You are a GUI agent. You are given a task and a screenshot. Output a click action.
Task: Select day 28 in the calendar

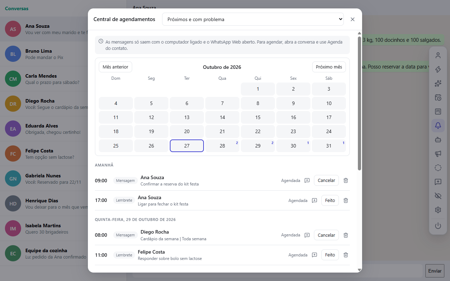222,146
